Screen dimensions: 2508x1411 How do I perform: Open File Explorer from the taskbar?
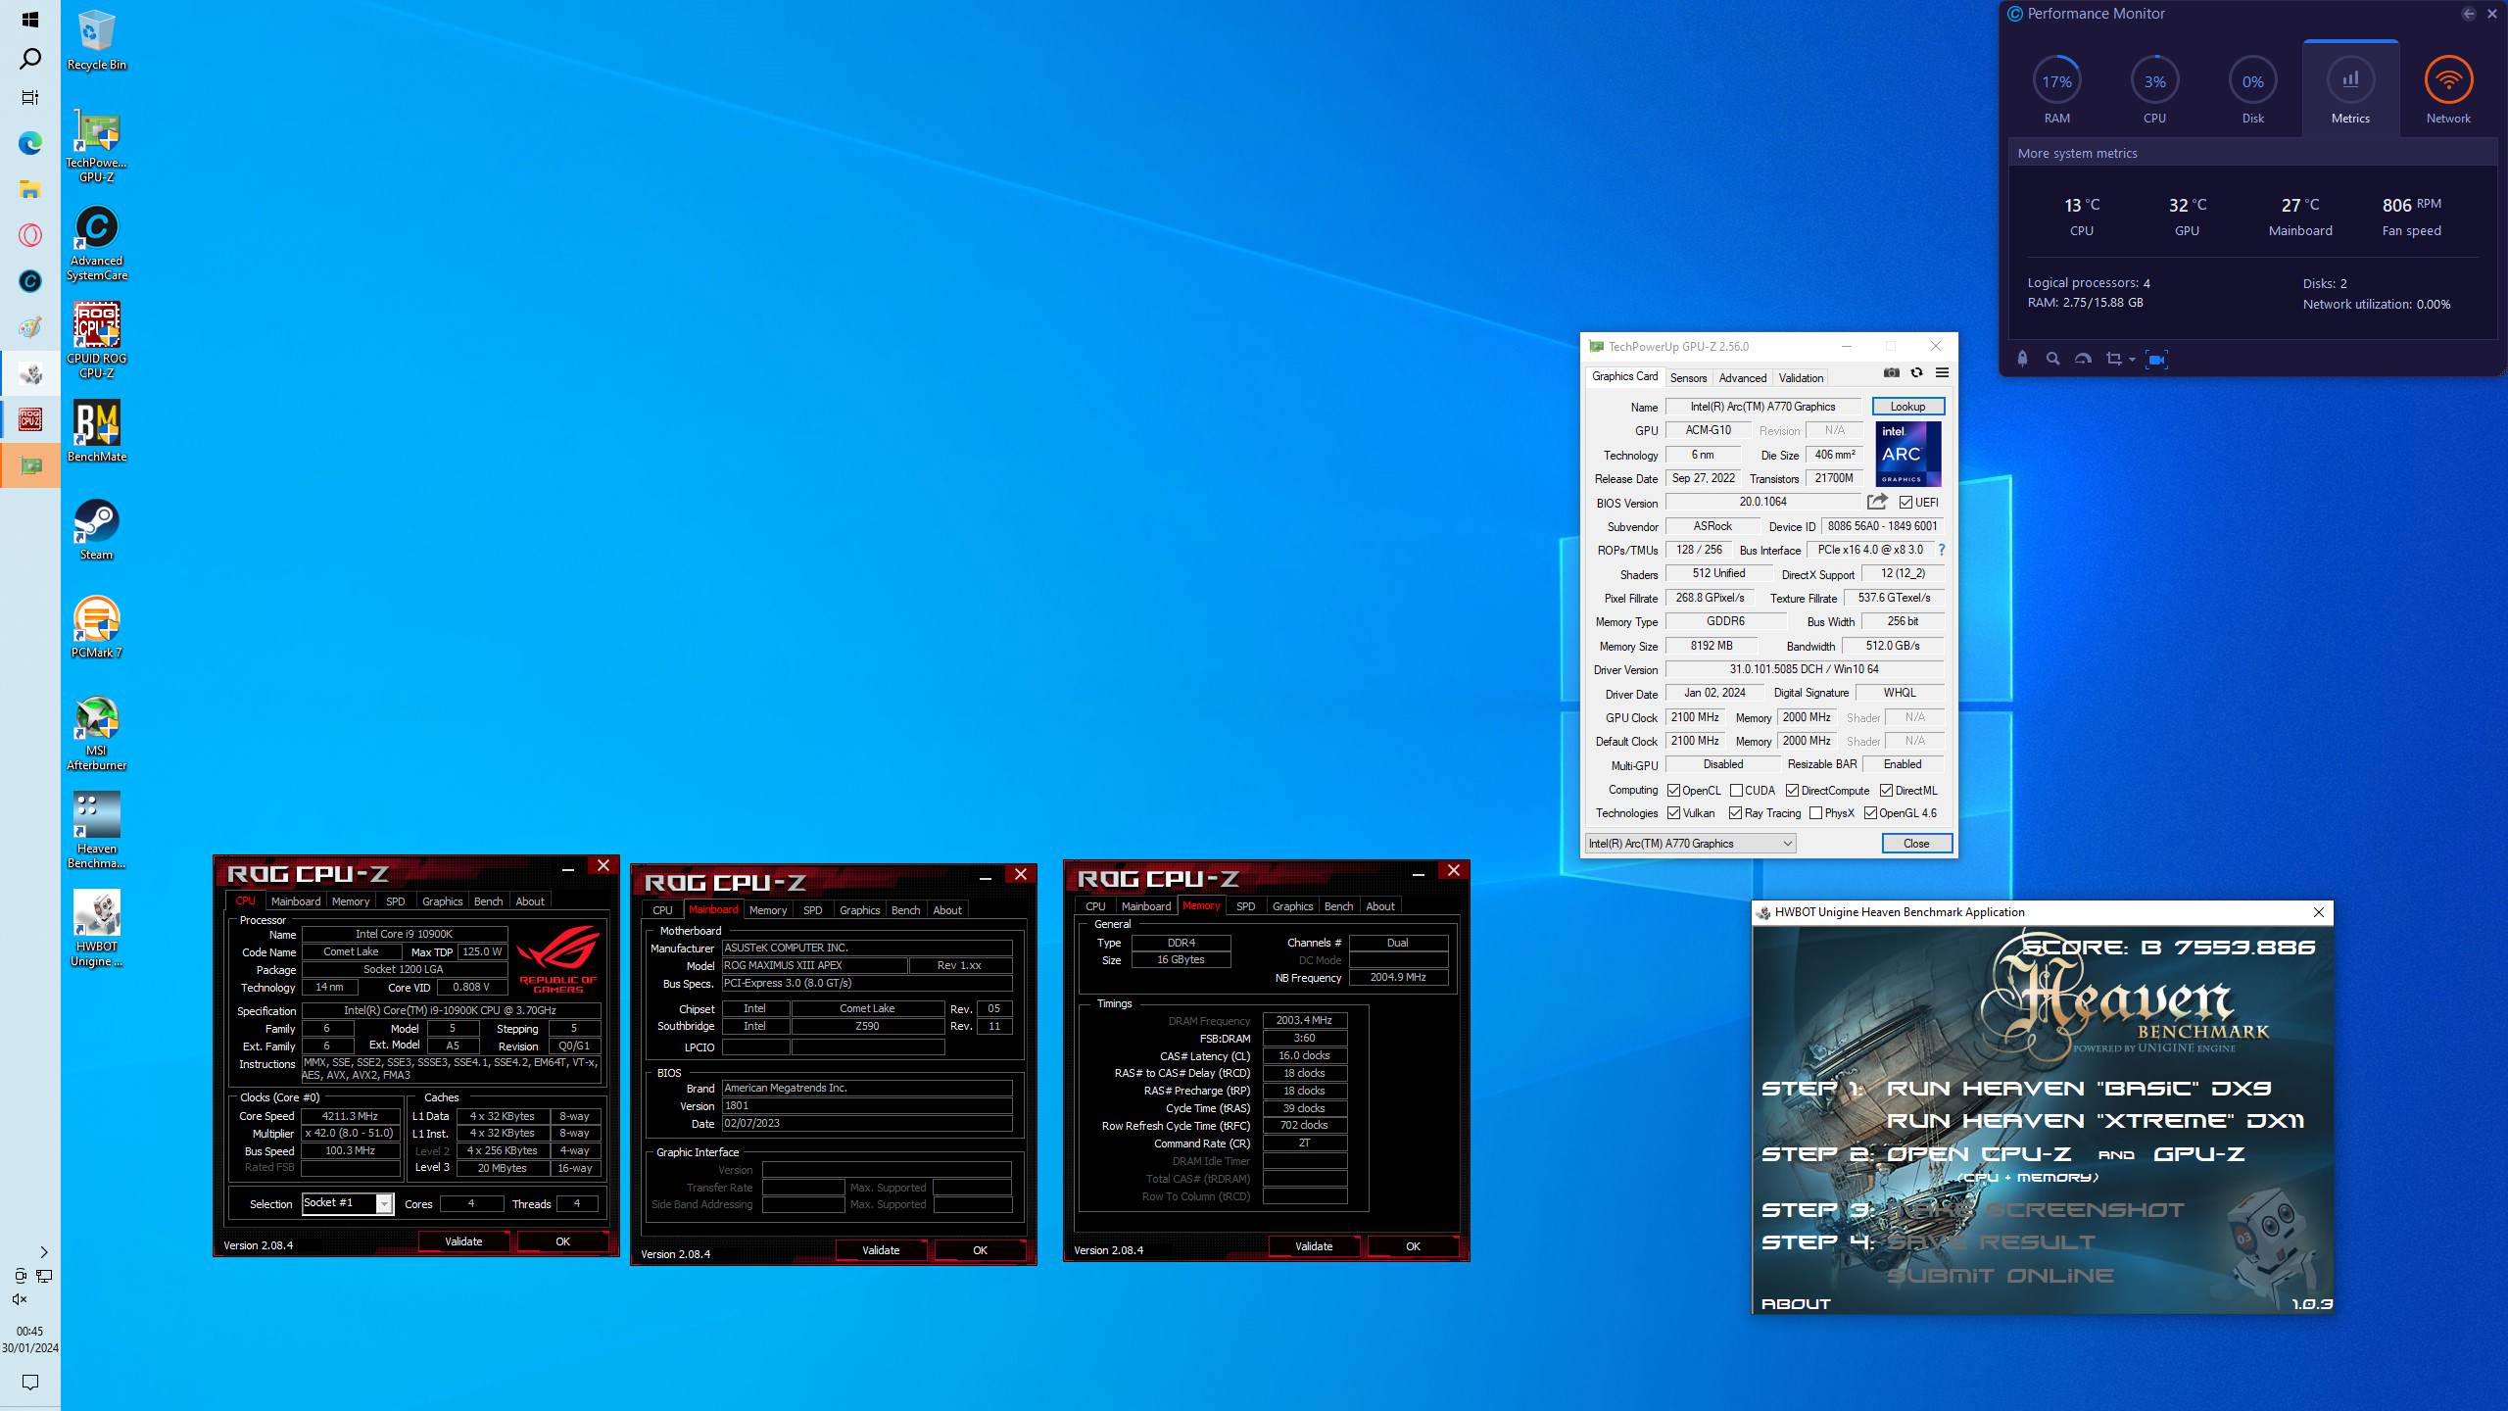[30, 189]
